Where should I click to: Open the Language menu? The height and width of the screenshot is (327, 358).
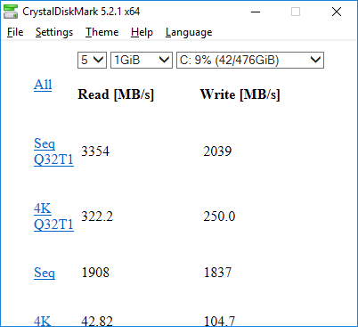(189, 32)
